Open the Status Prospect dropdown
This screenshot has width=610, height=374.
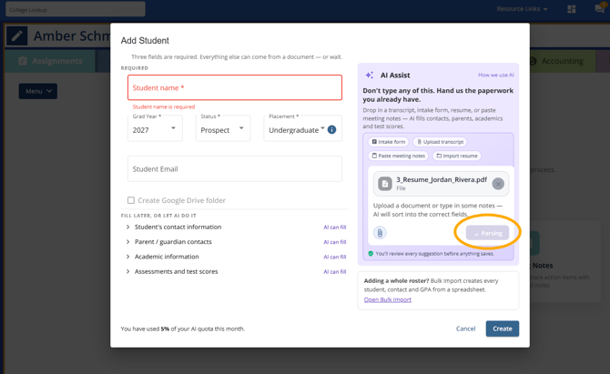(x=223, y=128)
